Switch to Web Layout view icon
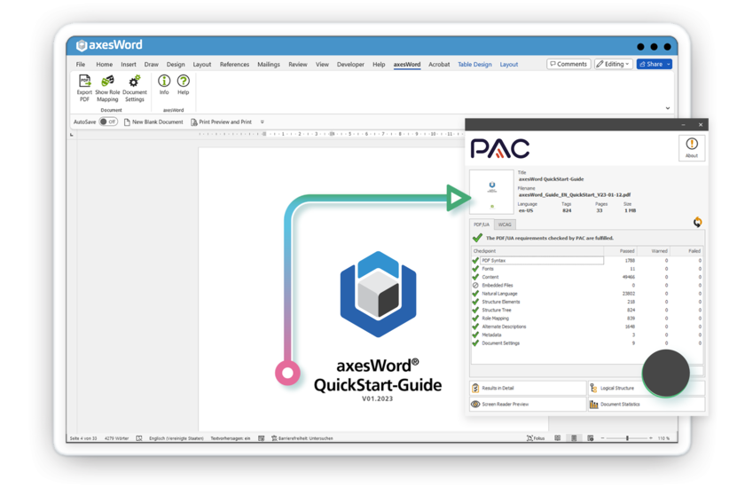The height and width of the screenshot is (496, 745). (x=590, y=438)
